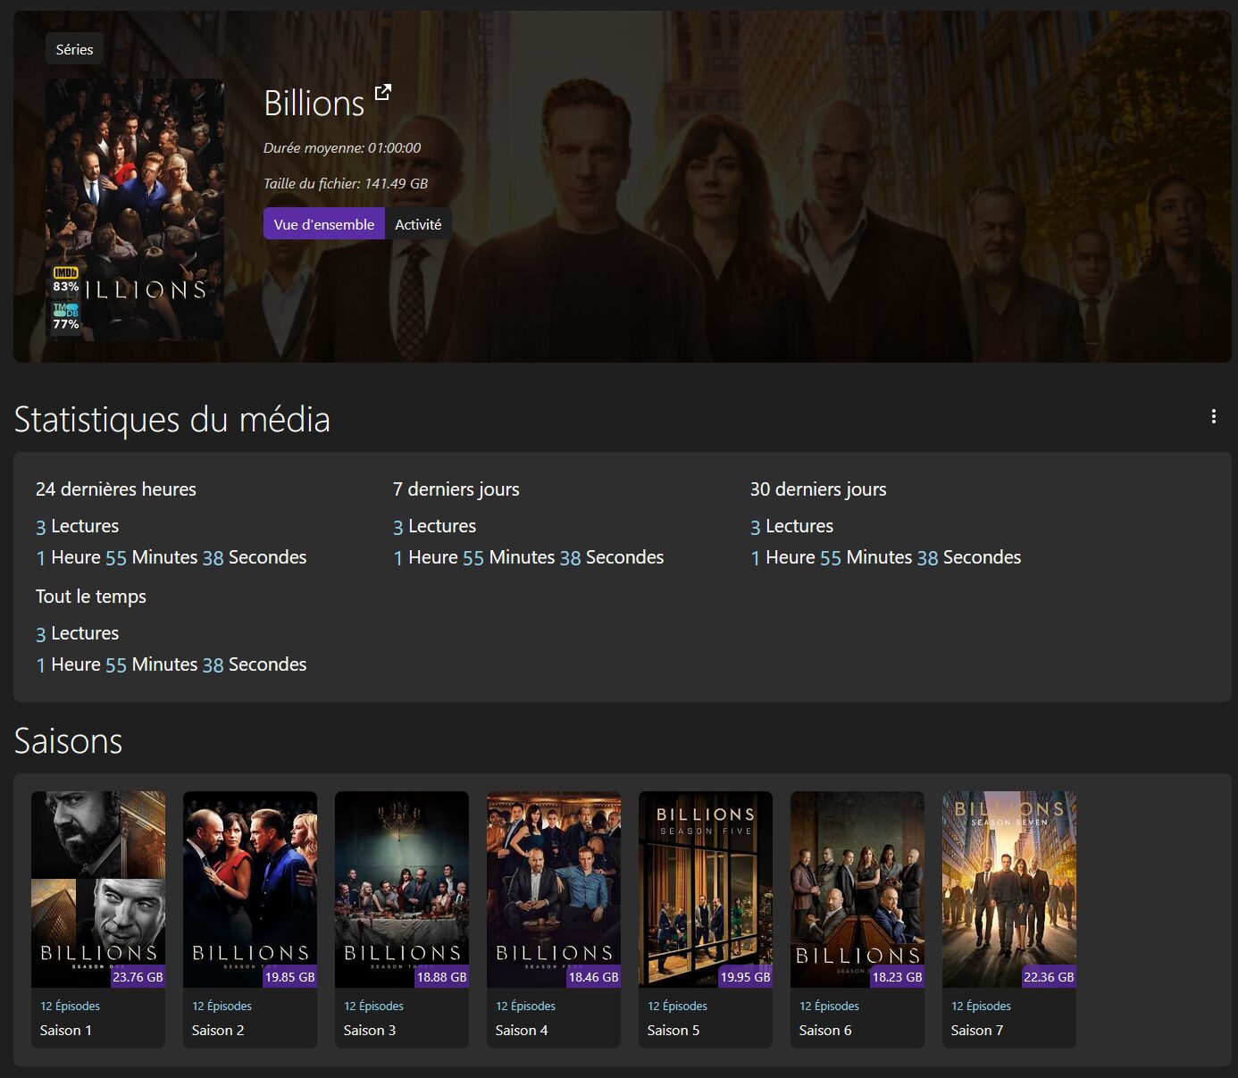Viewport: 1238px width, 1078px height.
Task: Click the 18.88 GB size badge
Action: 441,977
